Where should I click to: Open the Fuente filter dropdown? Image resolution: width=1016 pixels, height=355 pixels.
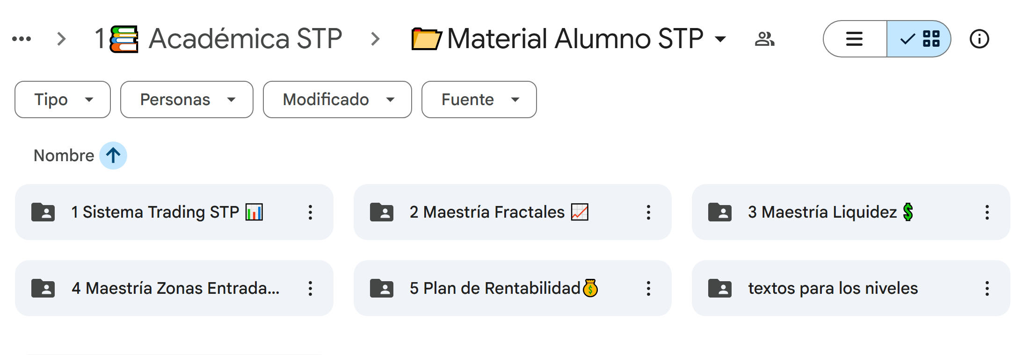[479, 99]
